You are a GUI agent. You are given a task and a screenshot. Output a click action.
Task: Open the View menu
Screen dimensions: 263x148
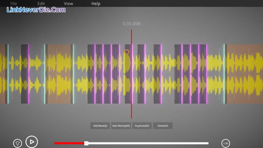(68, 4)
